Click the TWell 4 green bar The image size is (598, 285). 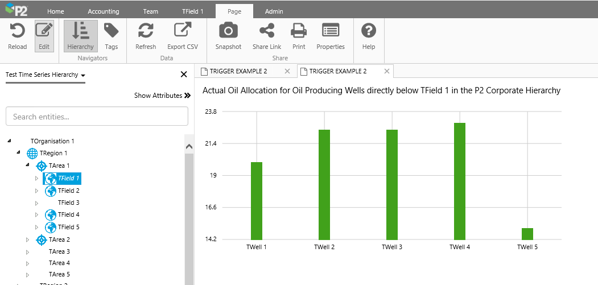(460, 181)
